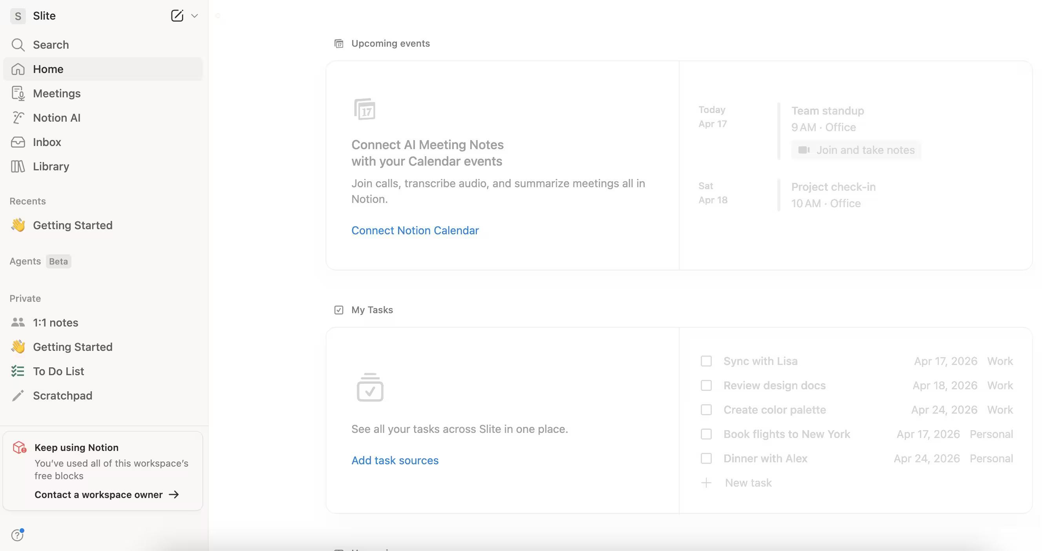Image resolution: width=1062 pixels, height=551 pixels.
Task: Select the Team standup event
Action: coord(827,111)
